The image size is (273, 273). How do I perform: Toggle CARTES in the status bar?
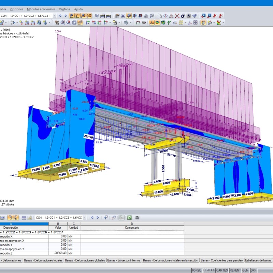point(222,270)
